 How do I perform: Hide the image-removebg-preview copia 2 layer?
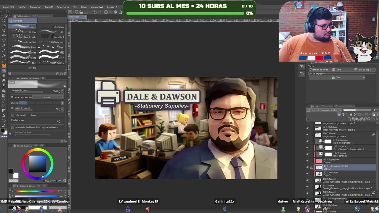coord(308,128)
